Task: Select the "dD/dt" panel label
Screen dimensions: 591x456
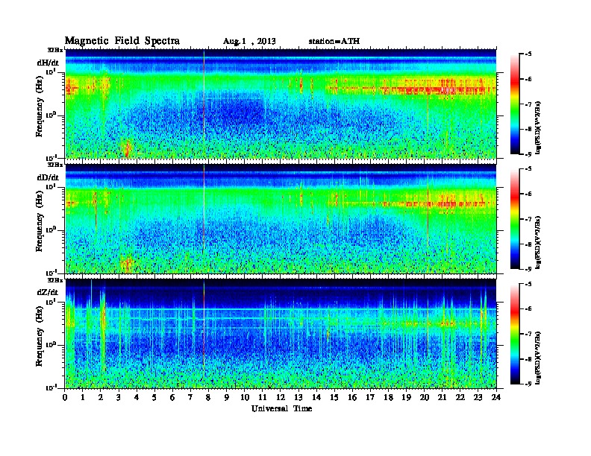Action: point(48,177)
